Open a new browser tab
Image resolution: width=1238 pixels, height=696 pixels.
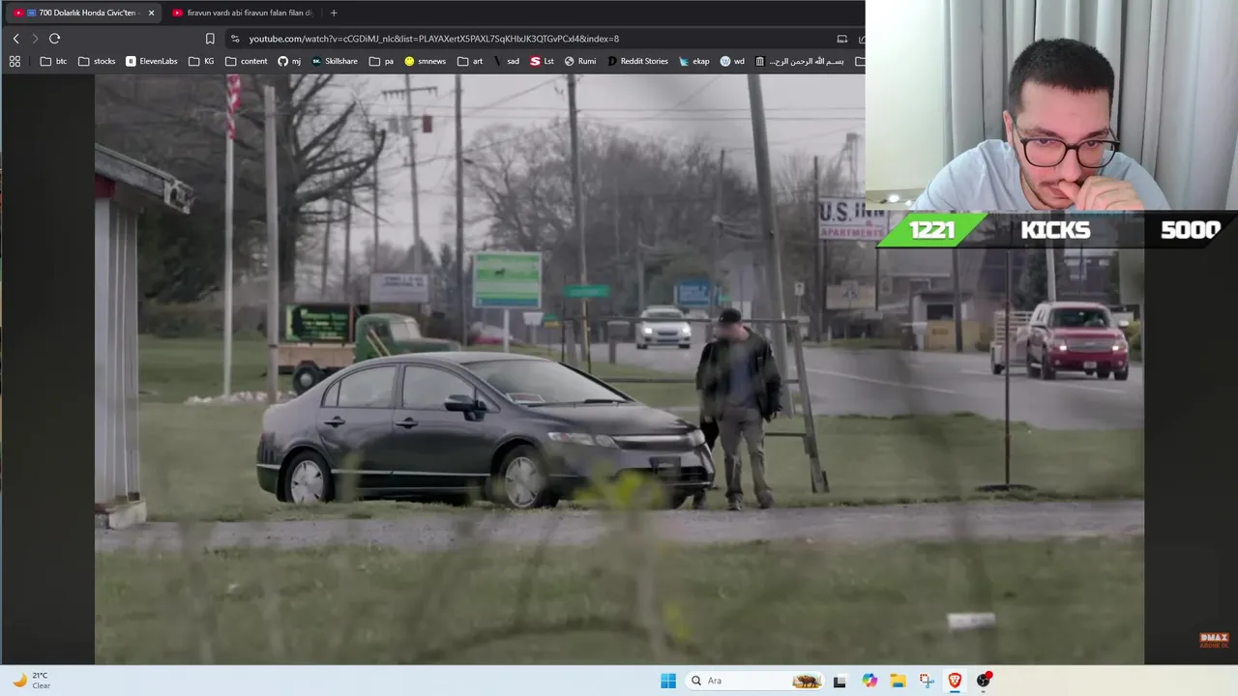click(x=334, y=13)
